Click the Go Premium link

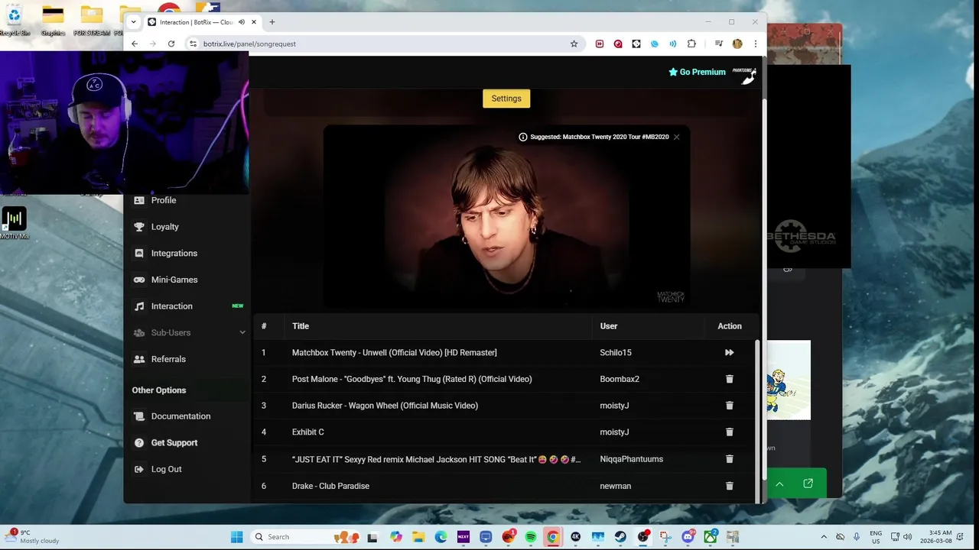tap(697, 72)
